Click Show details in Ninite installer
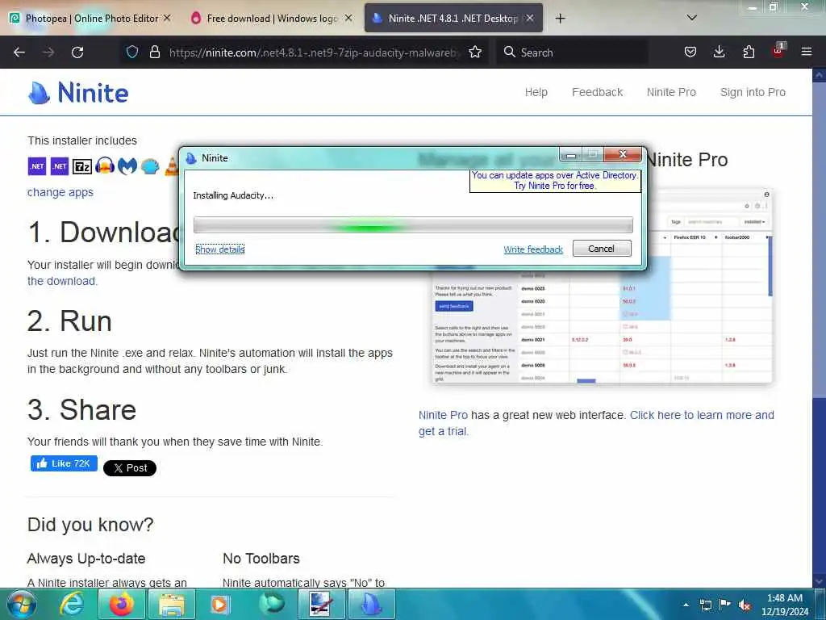This screenshot has height=620, width=826. tap(220, 249)
